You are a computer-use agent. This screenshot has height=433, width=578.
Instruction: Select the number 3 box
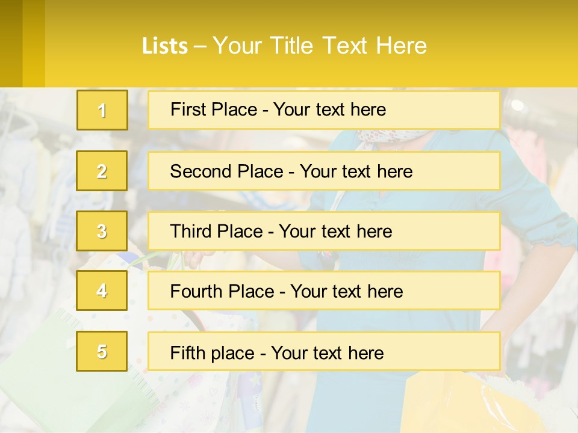102,231
